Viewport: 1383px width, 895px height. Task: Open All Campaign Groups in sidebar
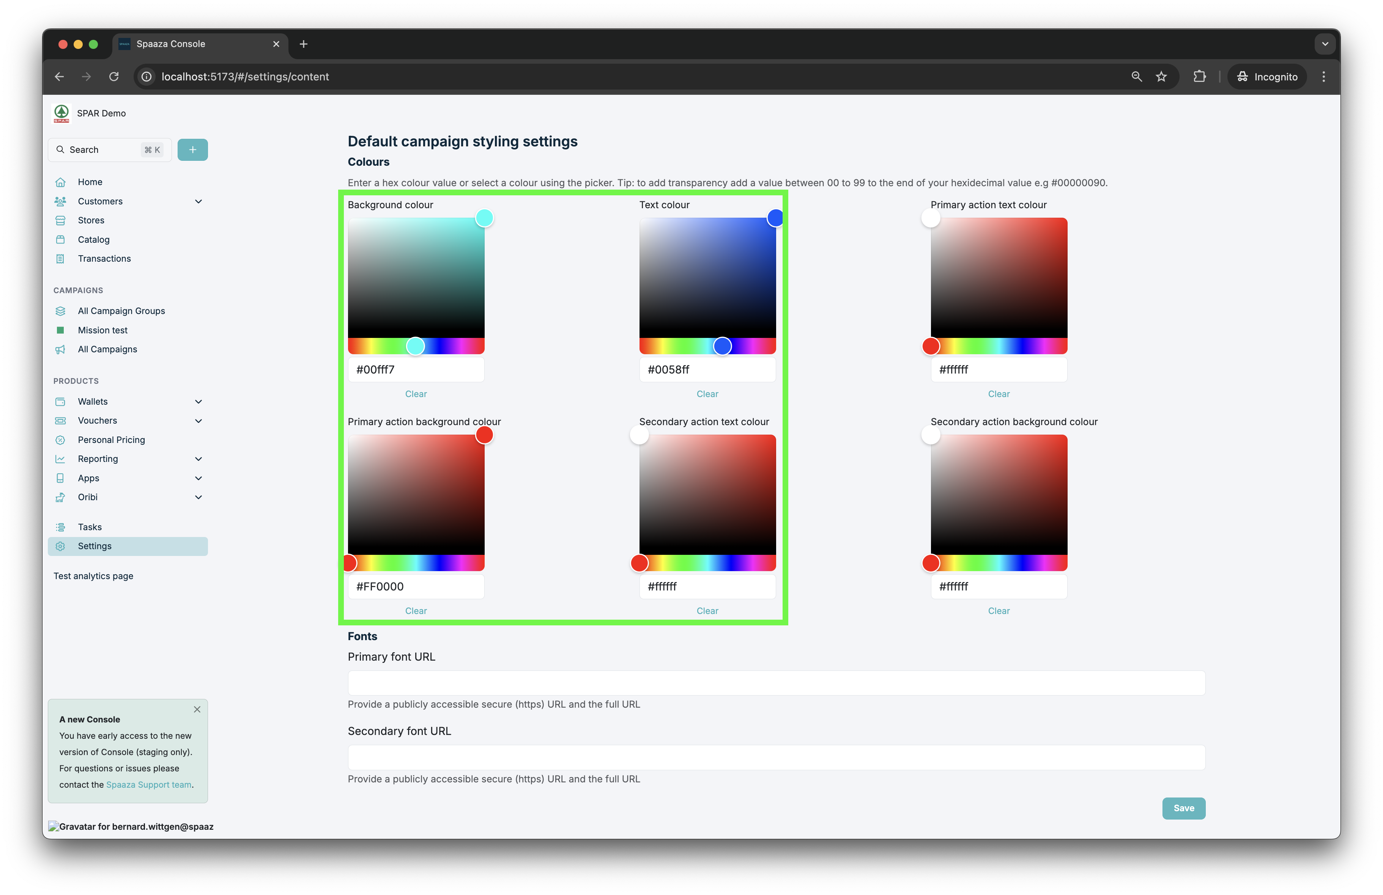(x=121, y=311)
